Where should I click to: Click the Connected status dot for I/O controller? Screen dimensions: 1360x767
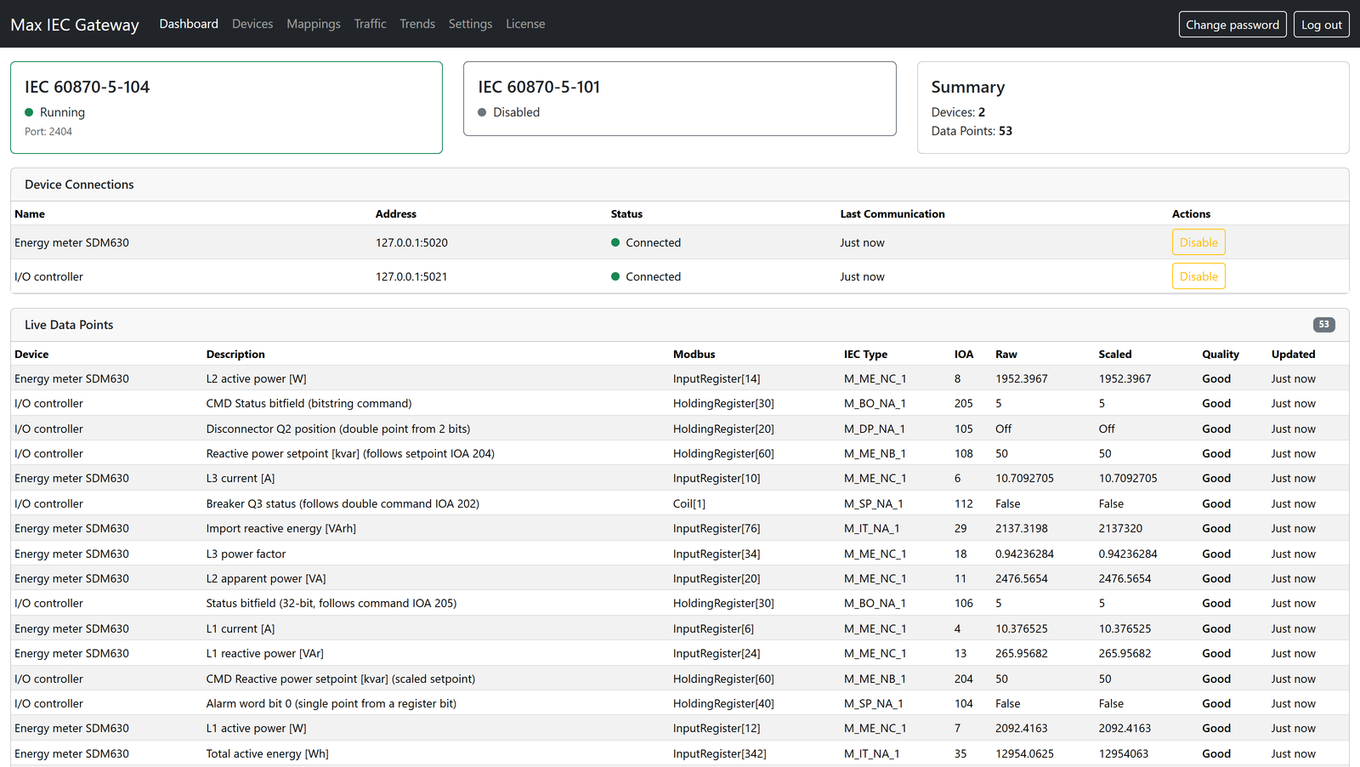[x=615, y=276]
